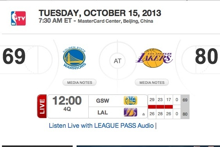Click the small Warriors icon beside GSW
This screenshot has width=220, height=147.
(x=131, y=100)
